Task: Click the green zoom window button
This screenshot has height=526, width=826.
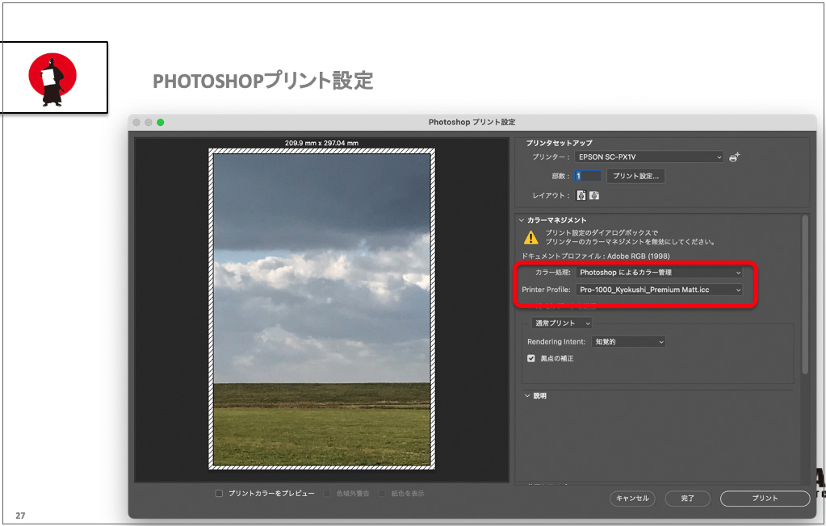Action: (x=161, y=122)
